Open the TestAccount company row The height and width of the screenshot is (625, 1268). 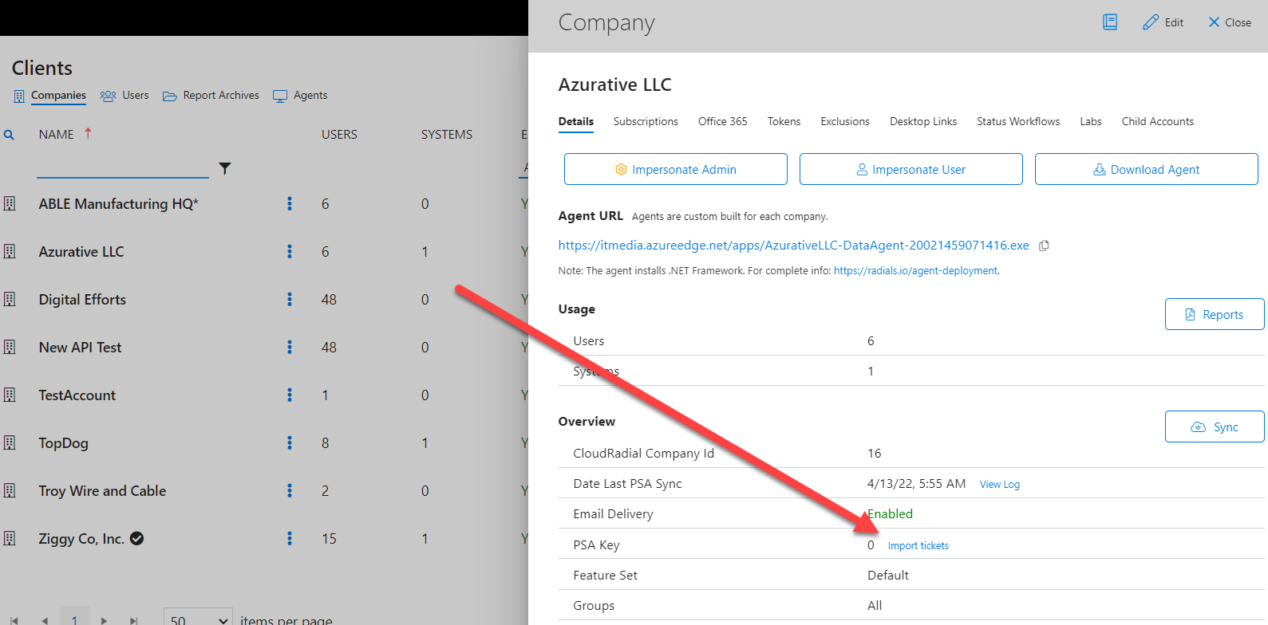(x=77, y=395)
